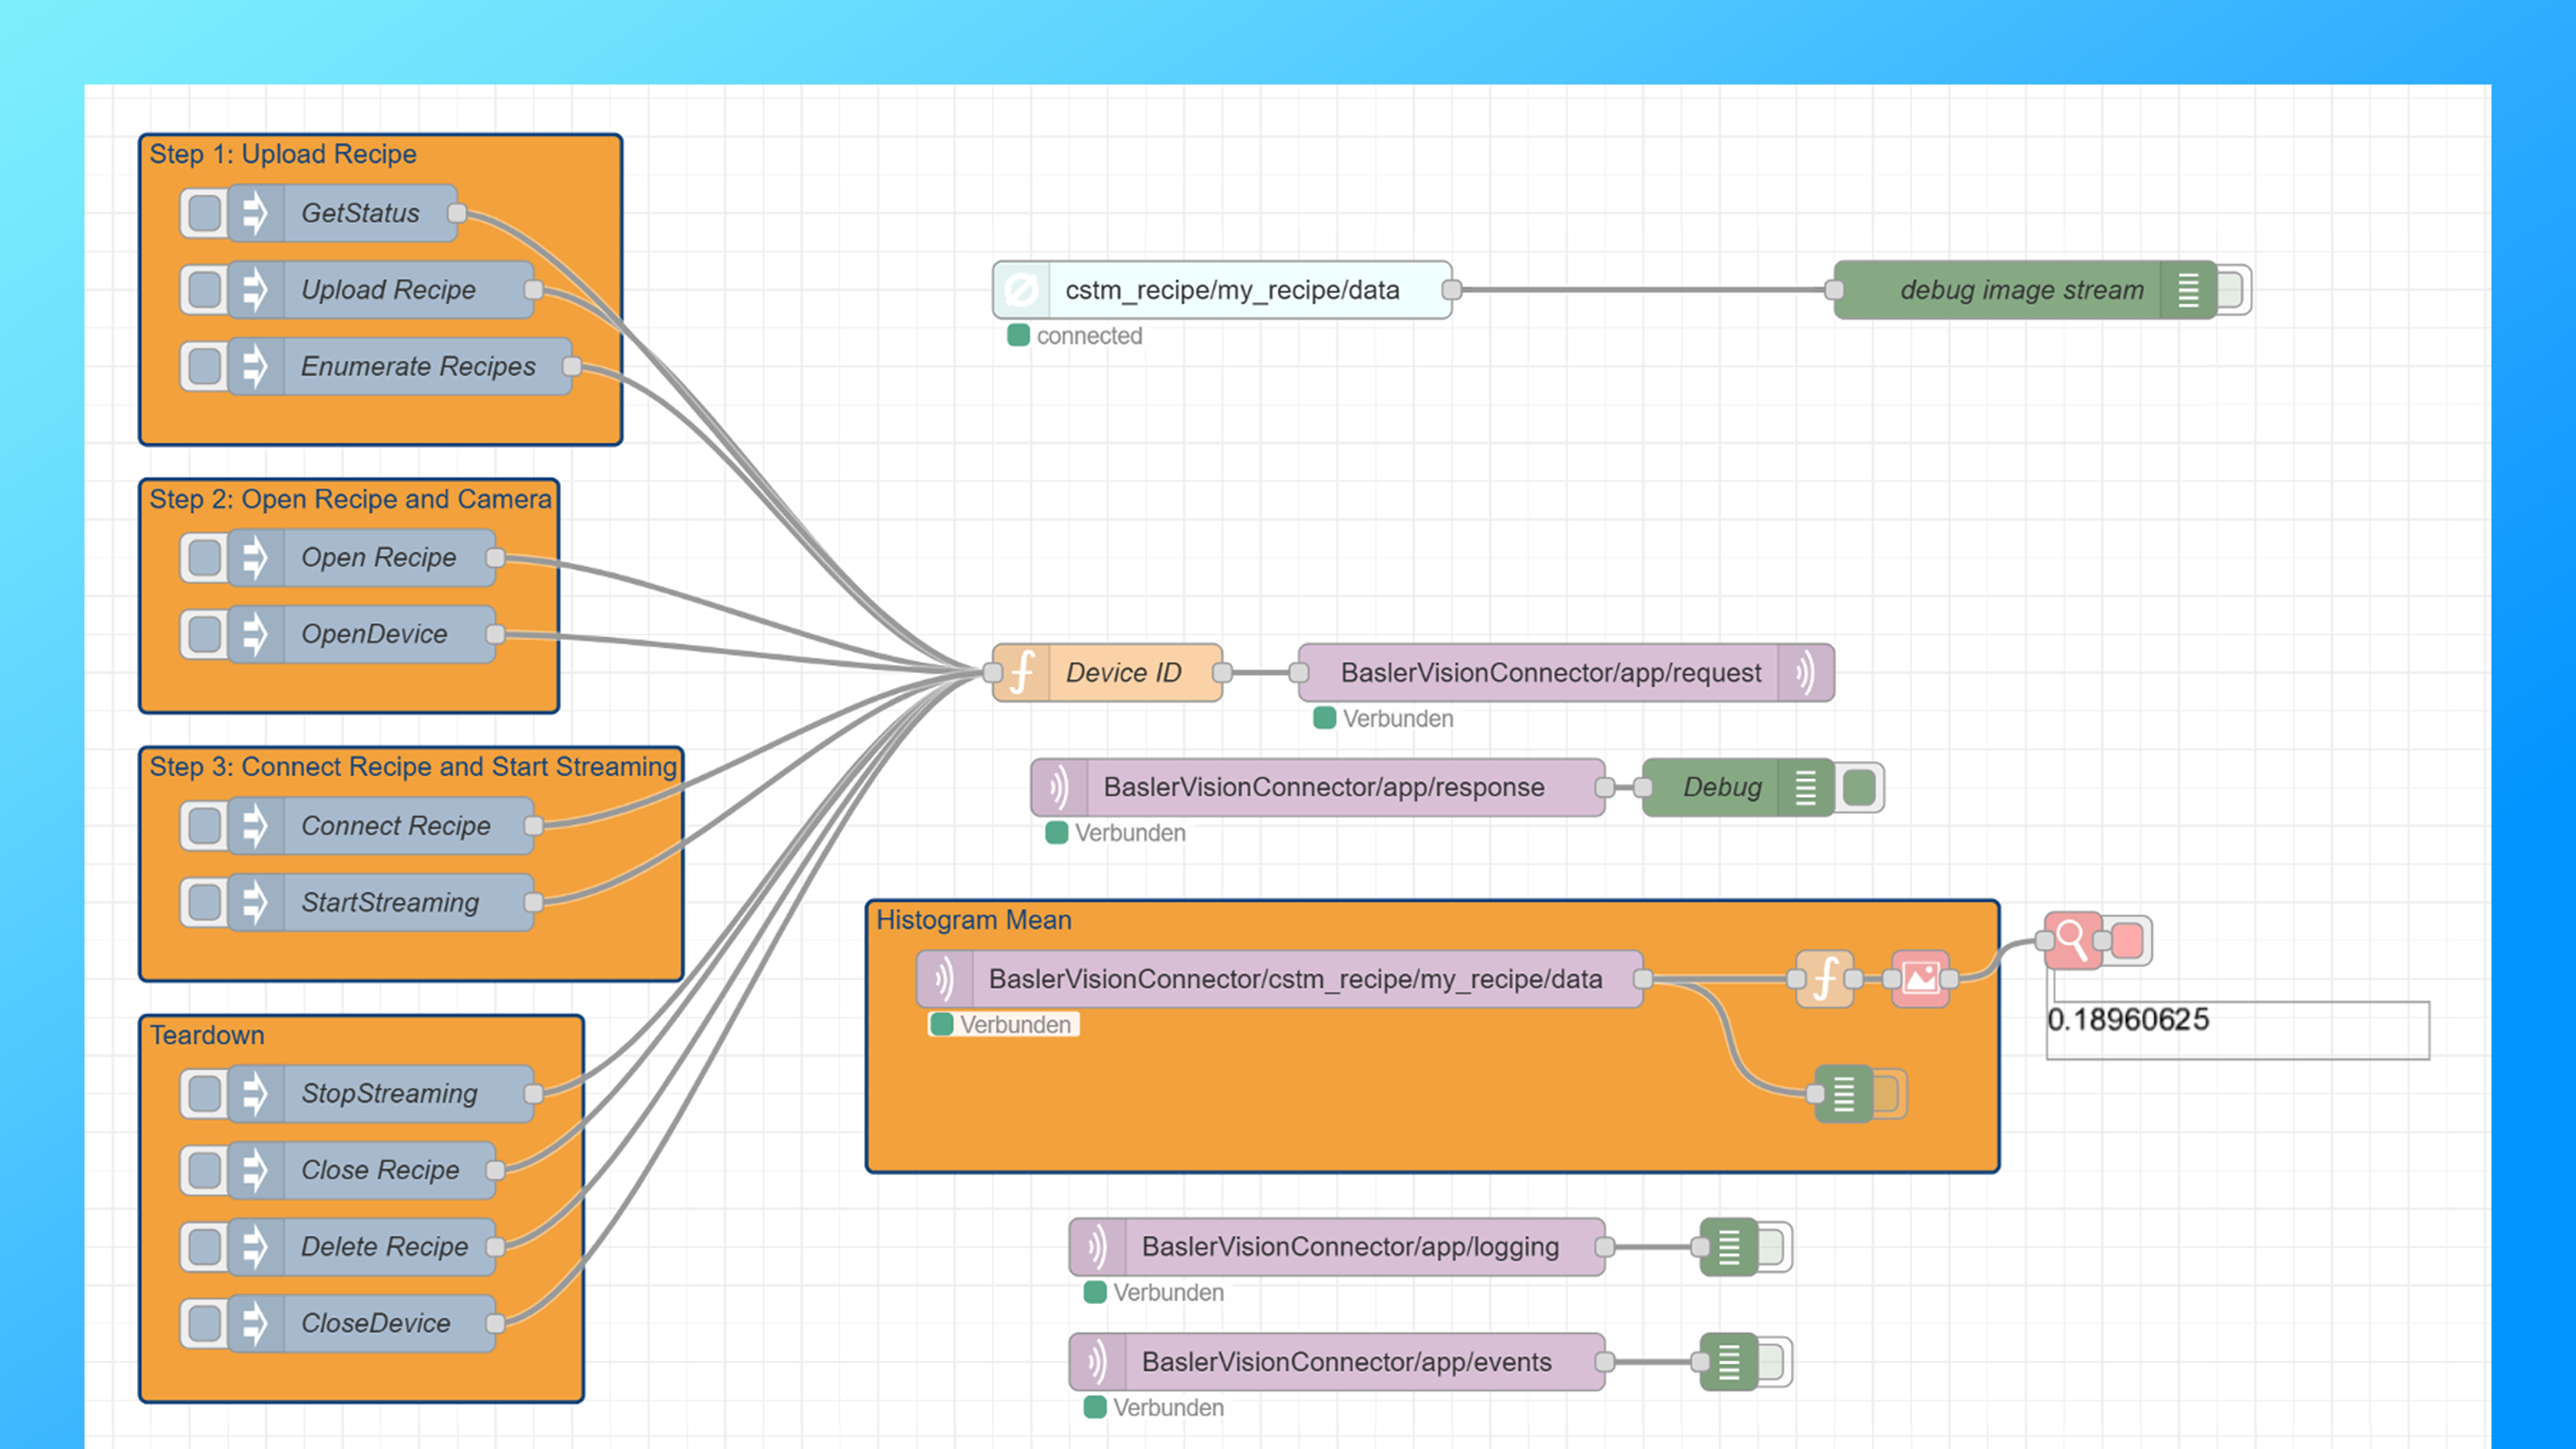This screenshot has height=1449, width=2576.
Task: Click the magnifier node beside Histogram Mean
Action: (x=2072, y=940)
